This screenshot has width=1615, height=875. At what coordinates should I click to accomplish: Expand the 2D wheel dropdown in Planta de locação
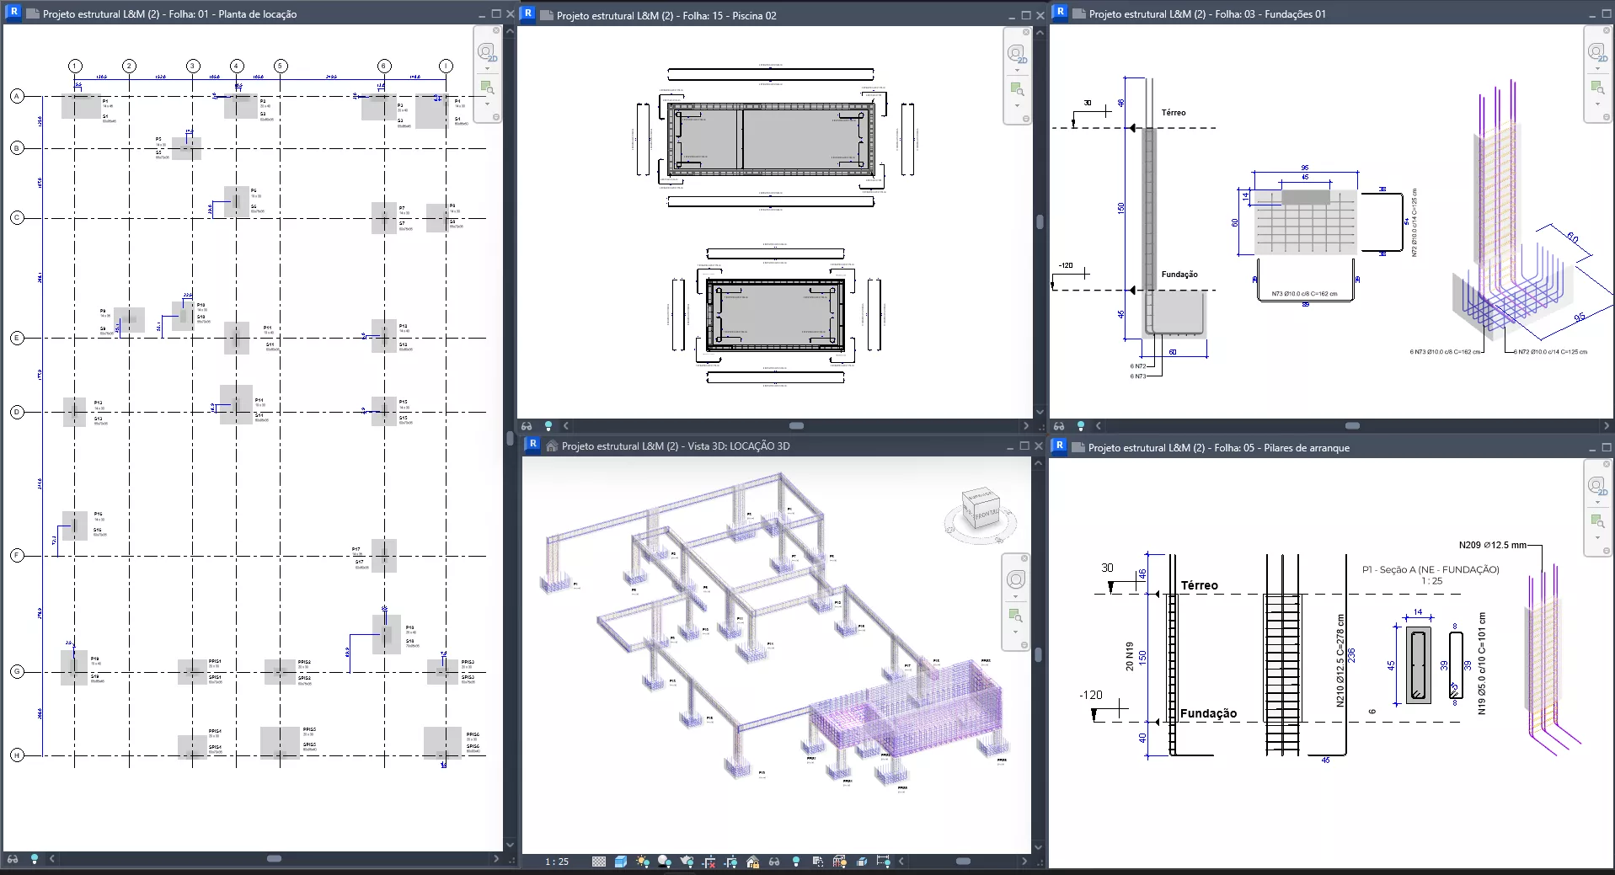coord(487,70)
